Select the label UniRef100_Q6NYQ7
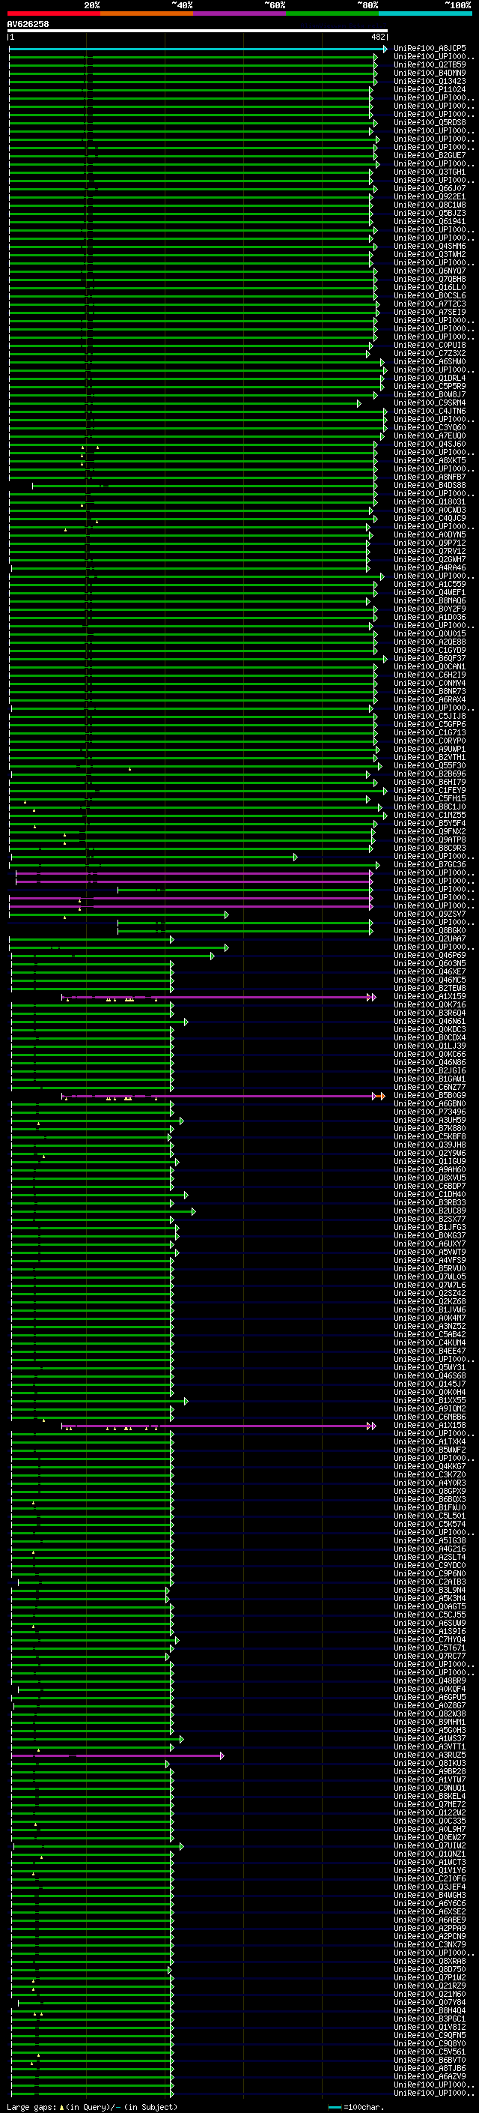 430,271
